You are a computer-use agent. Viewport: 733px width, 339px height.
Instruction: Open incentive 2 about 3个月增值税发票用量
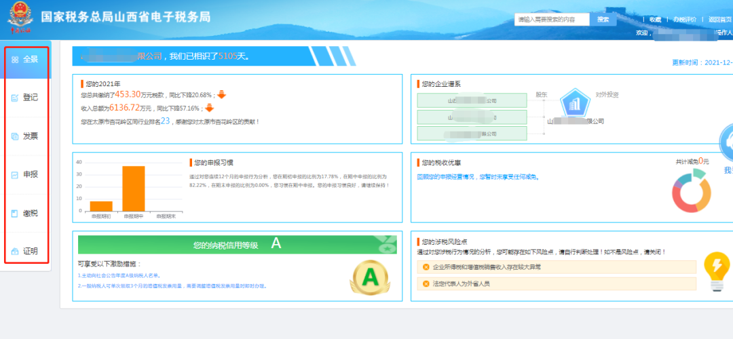(172, 285)
